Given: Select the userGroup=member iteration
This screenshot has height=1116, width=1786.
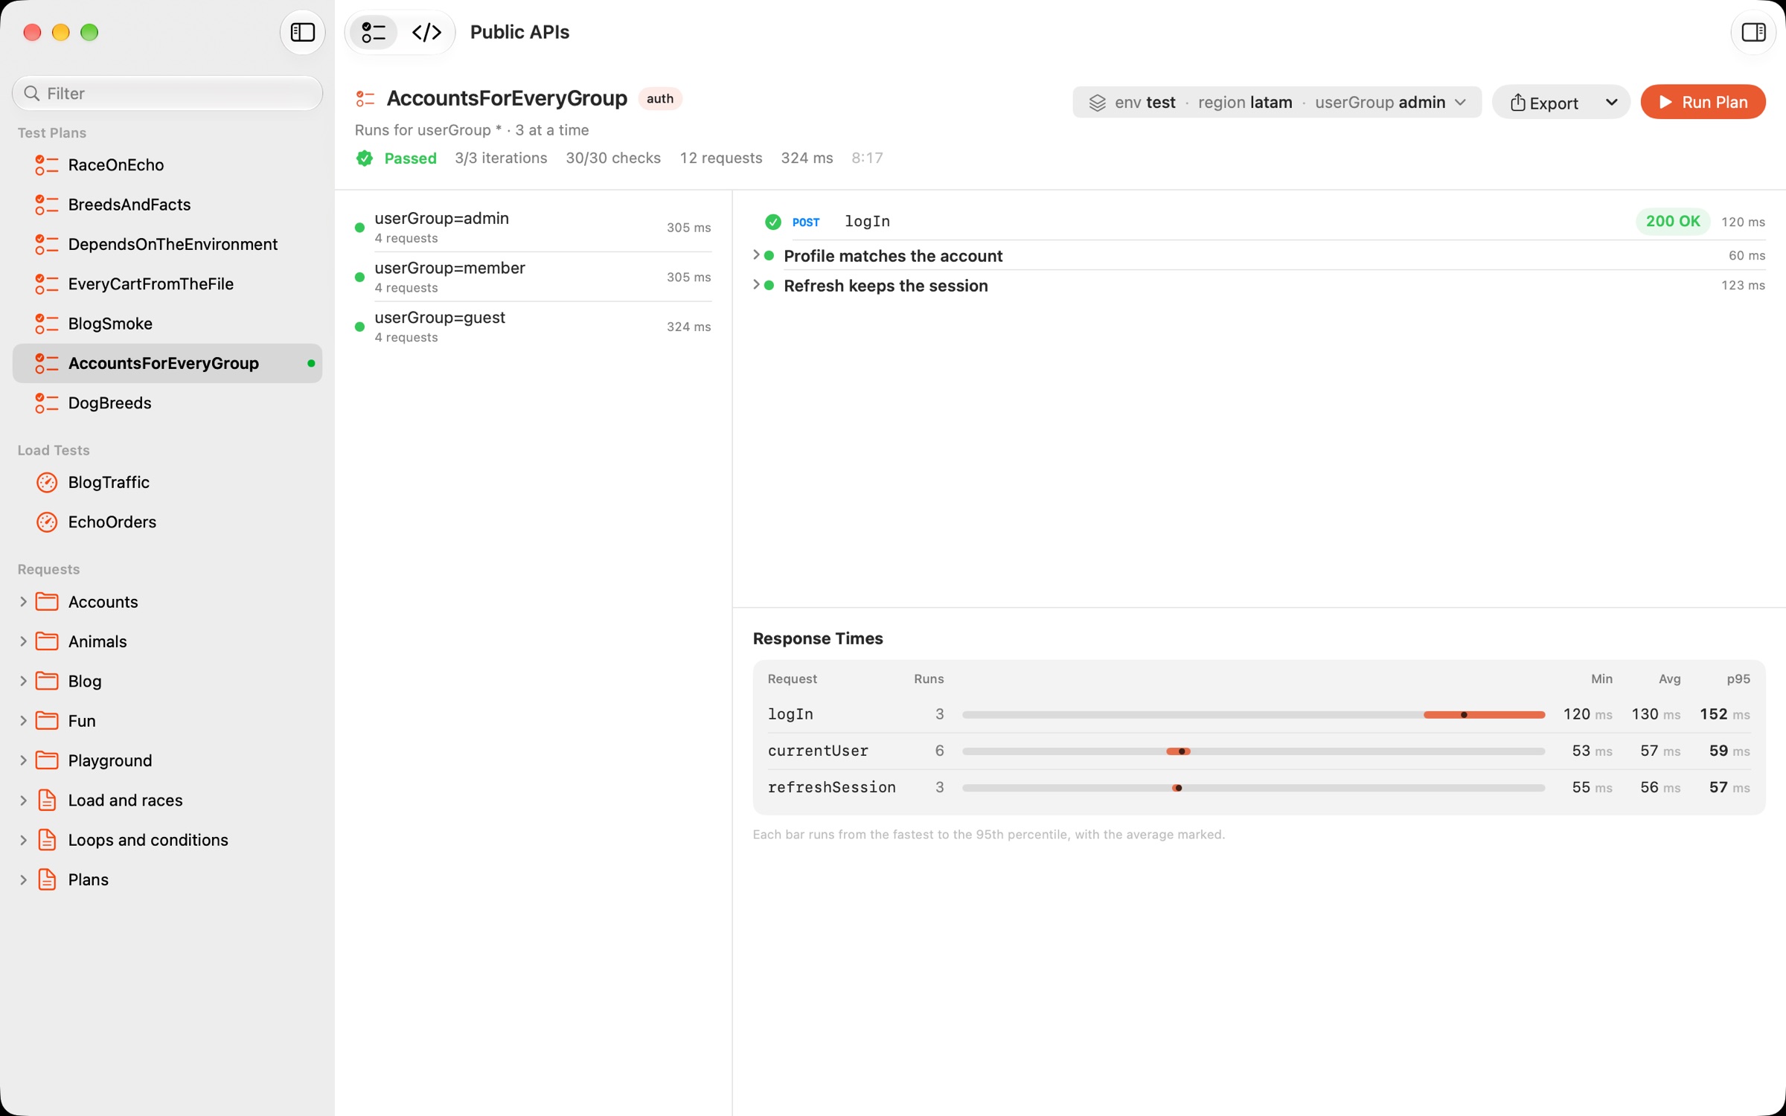Looking at the screenshot, I should (x=533, y=277).
